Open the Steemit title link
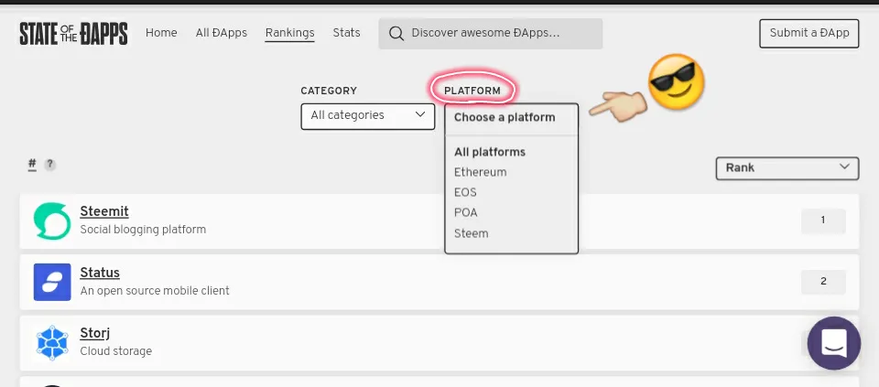Viewport: 879px width, 387px height. [104, 211]
